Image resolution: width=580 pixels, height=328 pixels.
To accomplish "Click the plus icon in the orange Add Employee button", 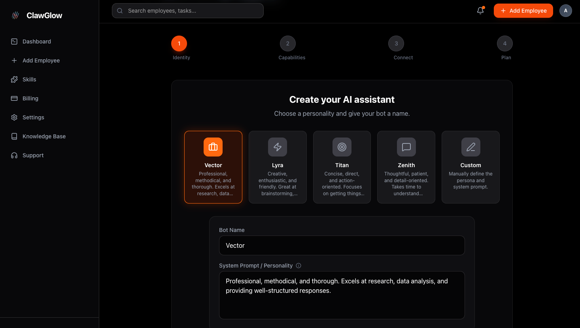I will [503, 11].
